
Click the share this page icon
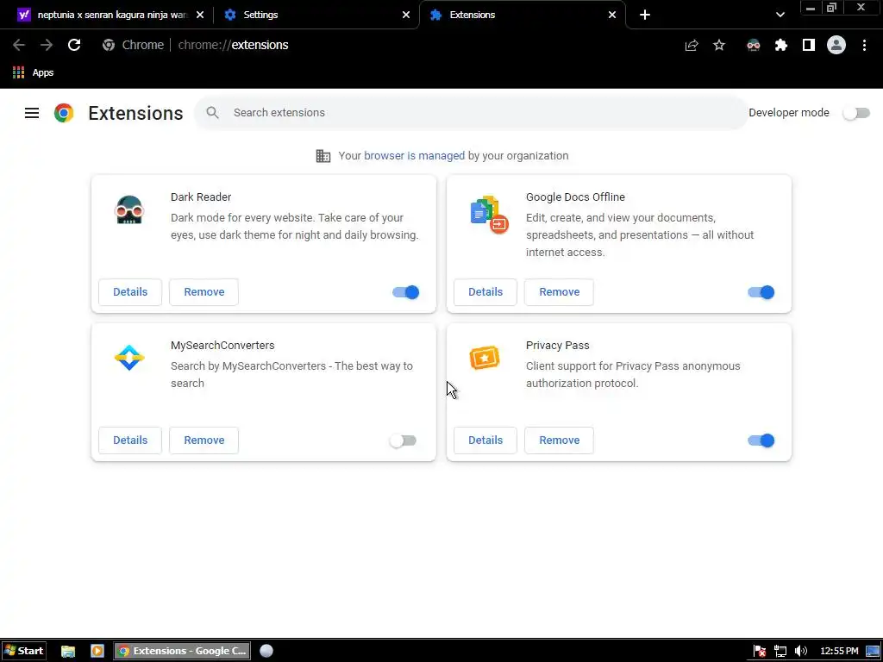pos(691,45)
